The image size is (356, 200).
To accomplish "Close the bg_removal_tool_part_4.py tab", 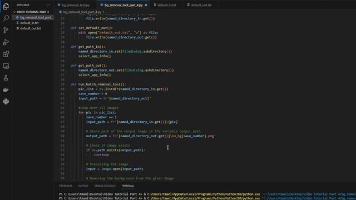I will pyautogui.click(x=146, y=5).
